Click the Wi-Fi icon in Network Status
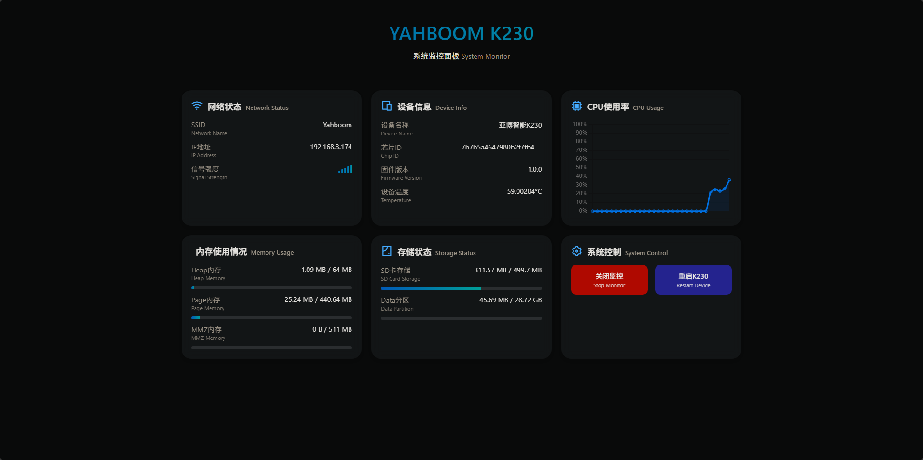923x460 pixels. point(196,106)
